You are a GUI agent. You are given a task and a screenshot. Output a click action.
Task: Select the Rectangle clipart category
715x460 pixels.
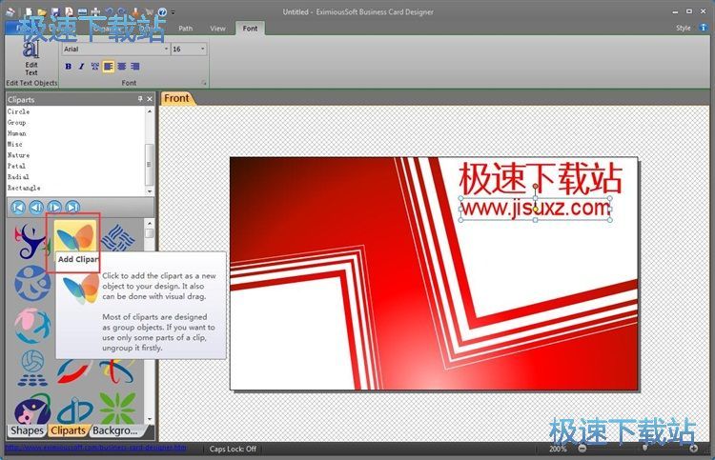coord(24,189)
